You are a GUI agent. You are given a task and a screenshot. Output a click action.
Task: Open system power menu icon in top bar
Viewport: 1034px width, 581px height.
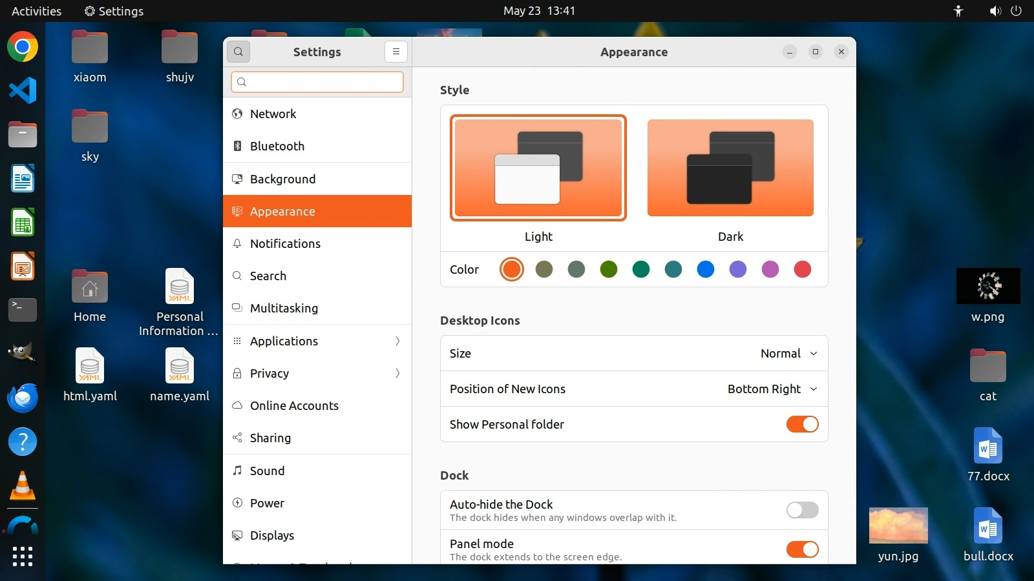[1016, 11]
